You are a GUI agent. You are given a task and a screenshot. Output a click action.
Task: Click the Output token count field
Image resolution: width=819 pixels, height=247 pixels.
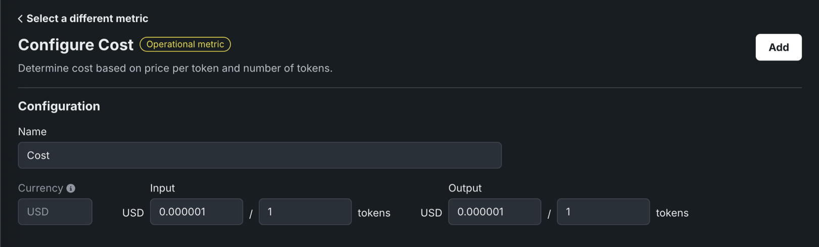(603, 212)
